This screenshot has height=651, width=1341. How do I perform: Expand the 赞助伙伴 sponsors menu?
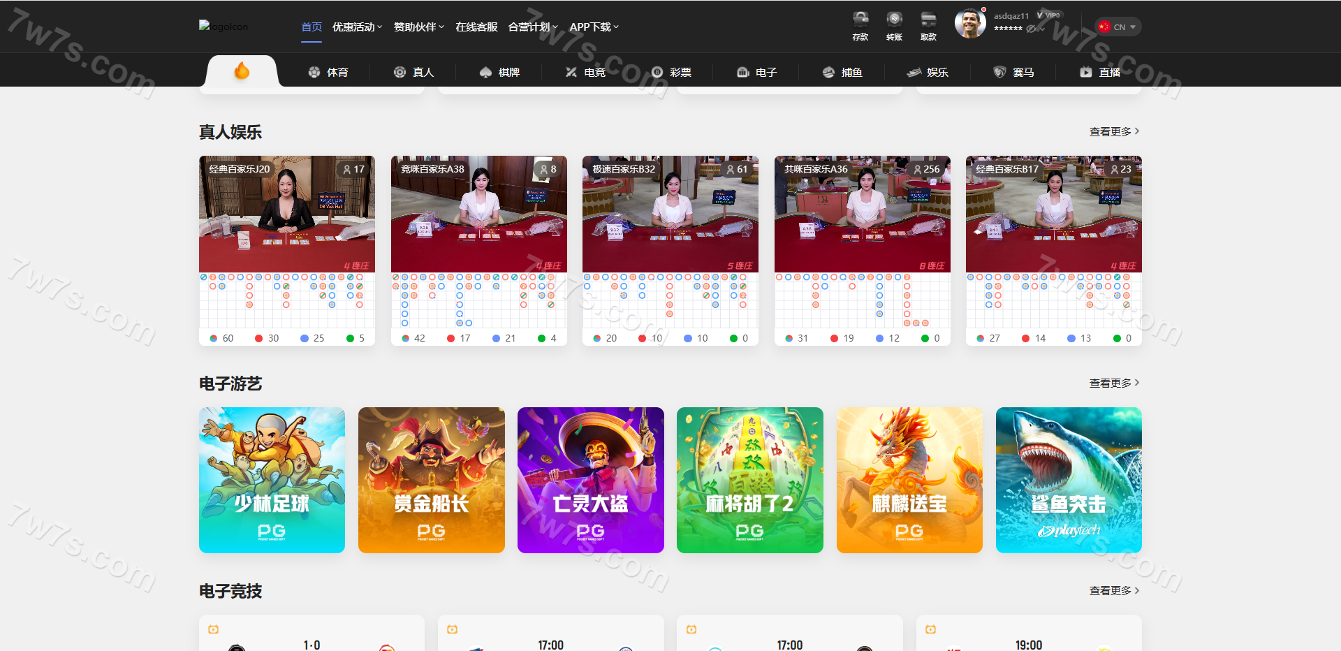[x=418, y=27]
